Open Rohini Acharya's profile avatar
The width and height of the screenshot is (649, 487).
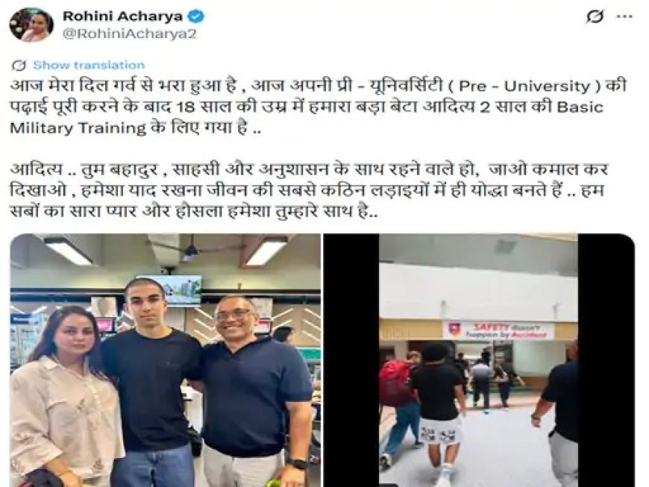click(31, 25)
